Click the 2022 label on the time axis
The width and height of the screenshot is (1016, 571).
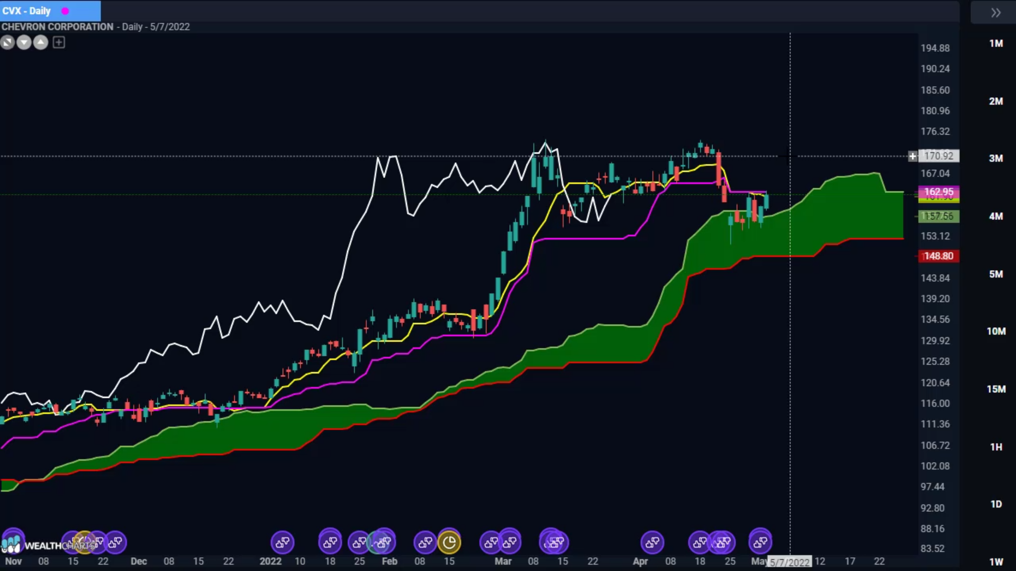pyautogui.click(x=270, y=561)
